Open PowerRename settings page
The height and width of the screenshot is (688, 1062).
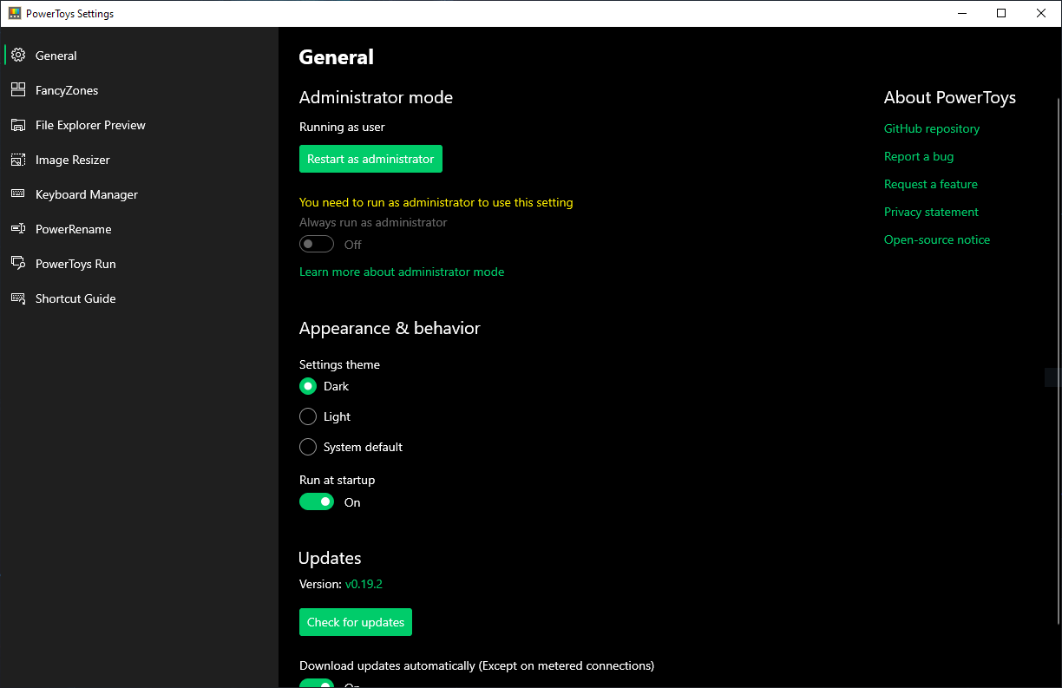pyautogui.click(x=139, y=229)
